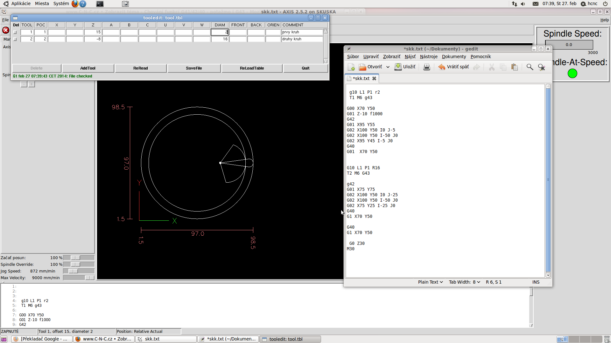
Task: Click the Uložiť save icon
Action: pos(398,67)
